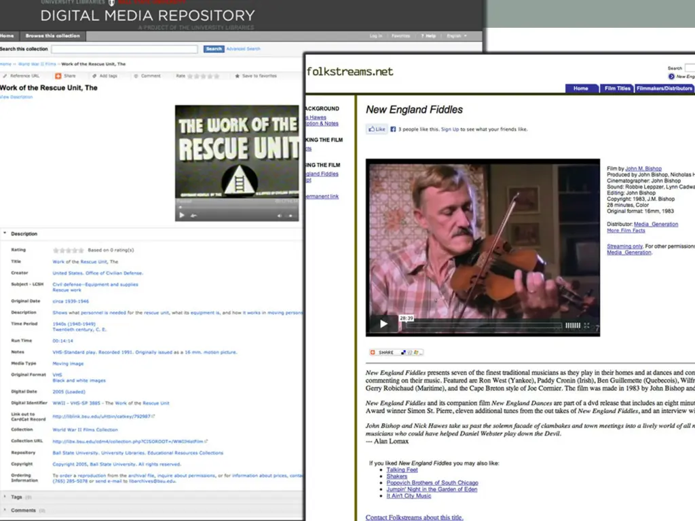Click the Save to favorites star icon
This screenshot has height=521, width=695.
click(237, 76)
